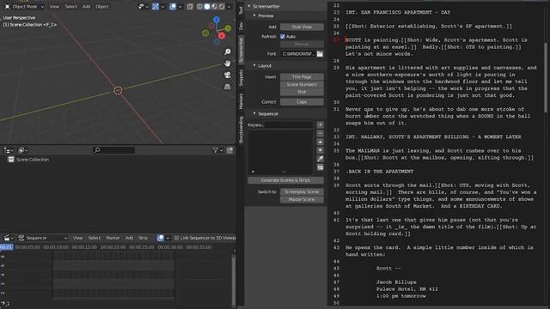The height and width of the screenshot is (309, 550).
Task: Switch to the Text sidebar tab
Action: pos(241,10)
